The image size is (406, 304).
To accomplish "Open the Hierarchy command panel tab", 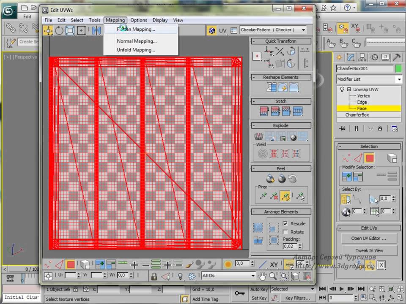I will pos(362,57).
